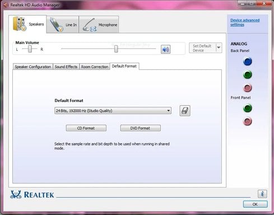The height and width of the screenshot is (215, 274).
Task: Click the L/R balance slider handle
Action: click(30, 49)
